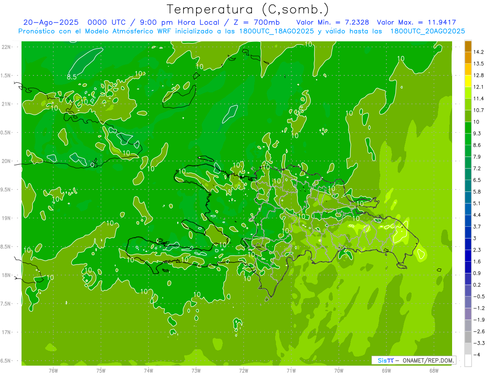
Task: Click the "18N" latitude label
Action: (x=6, y=275)
